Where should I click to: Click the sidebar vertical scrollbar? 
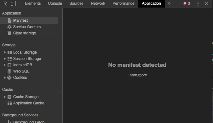60,50
